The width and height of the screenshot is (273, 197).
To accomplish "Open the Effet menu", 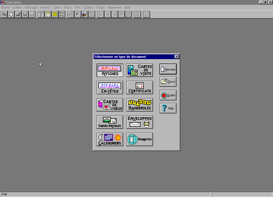I will (x=78, y=7).
